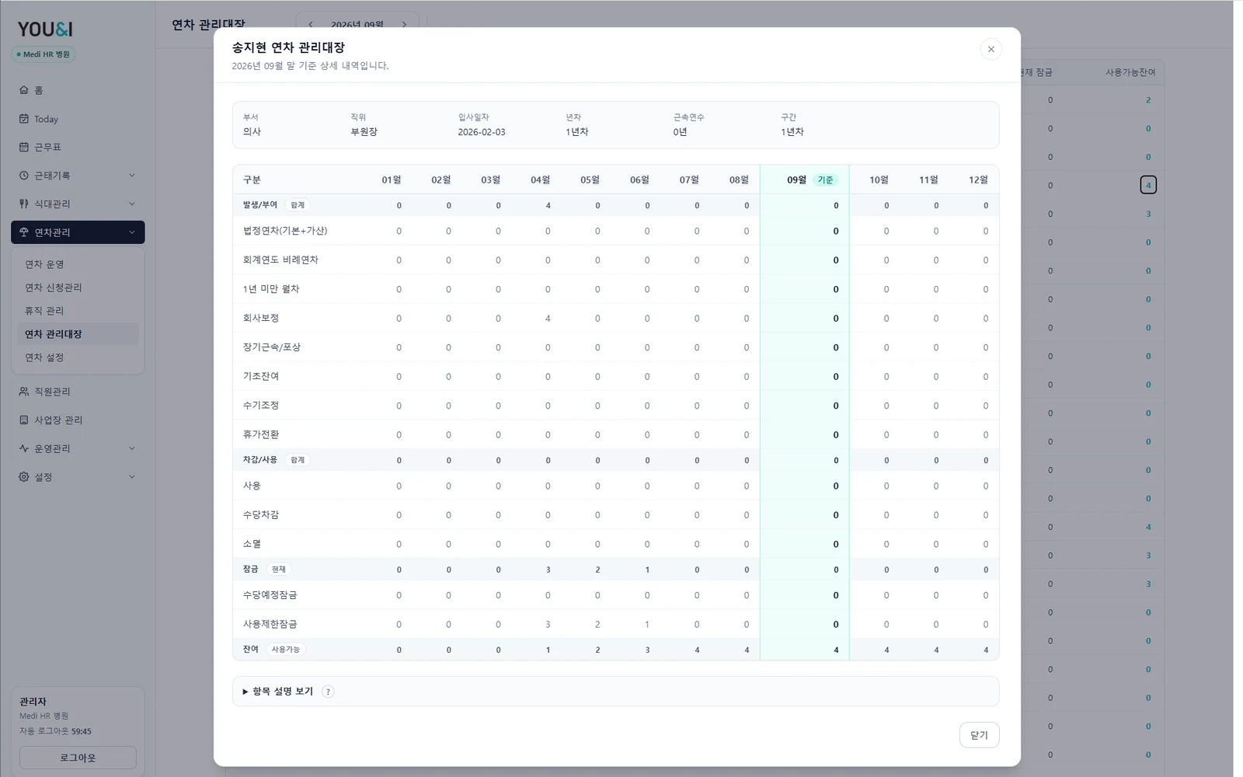1243x777 pixels.
Task: Click the 자동 로그아웃 timer text
Action: (55, 731)
